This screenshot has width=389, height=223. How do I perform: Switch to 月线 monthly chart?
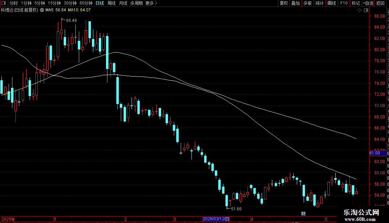click(123, 3)
